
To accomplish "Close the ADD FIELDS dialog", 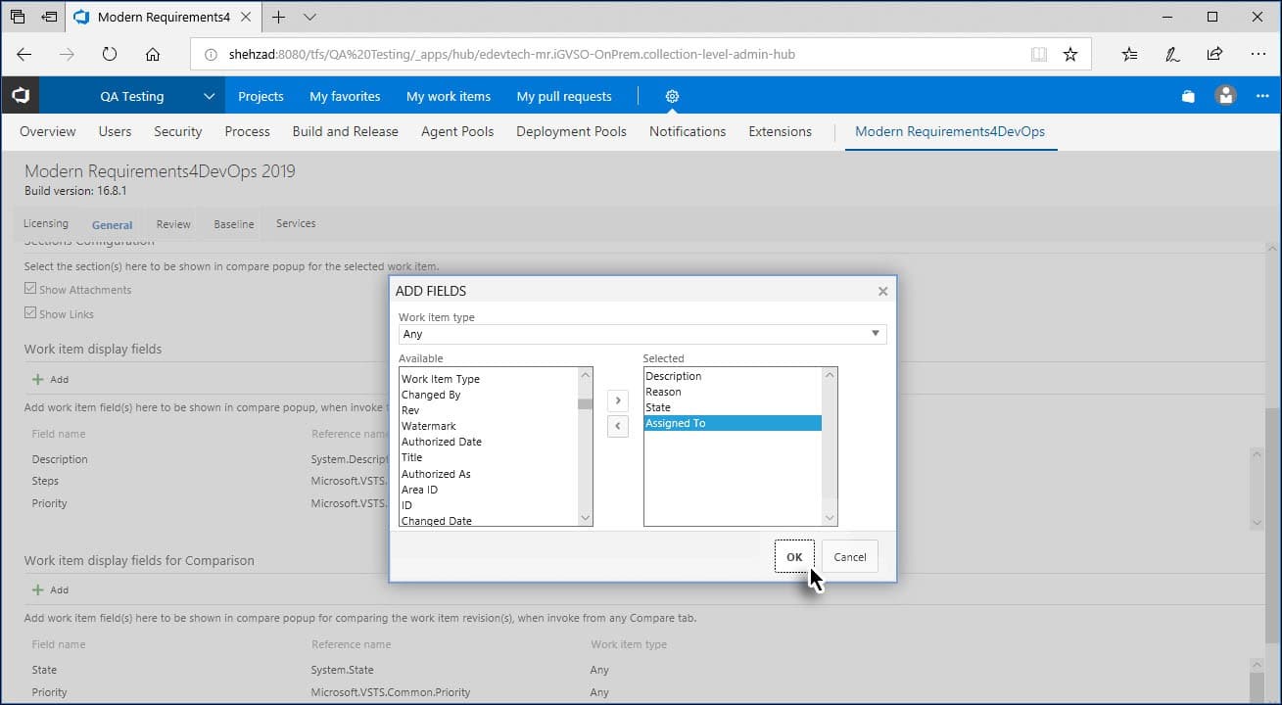I will tap(882, 291).
